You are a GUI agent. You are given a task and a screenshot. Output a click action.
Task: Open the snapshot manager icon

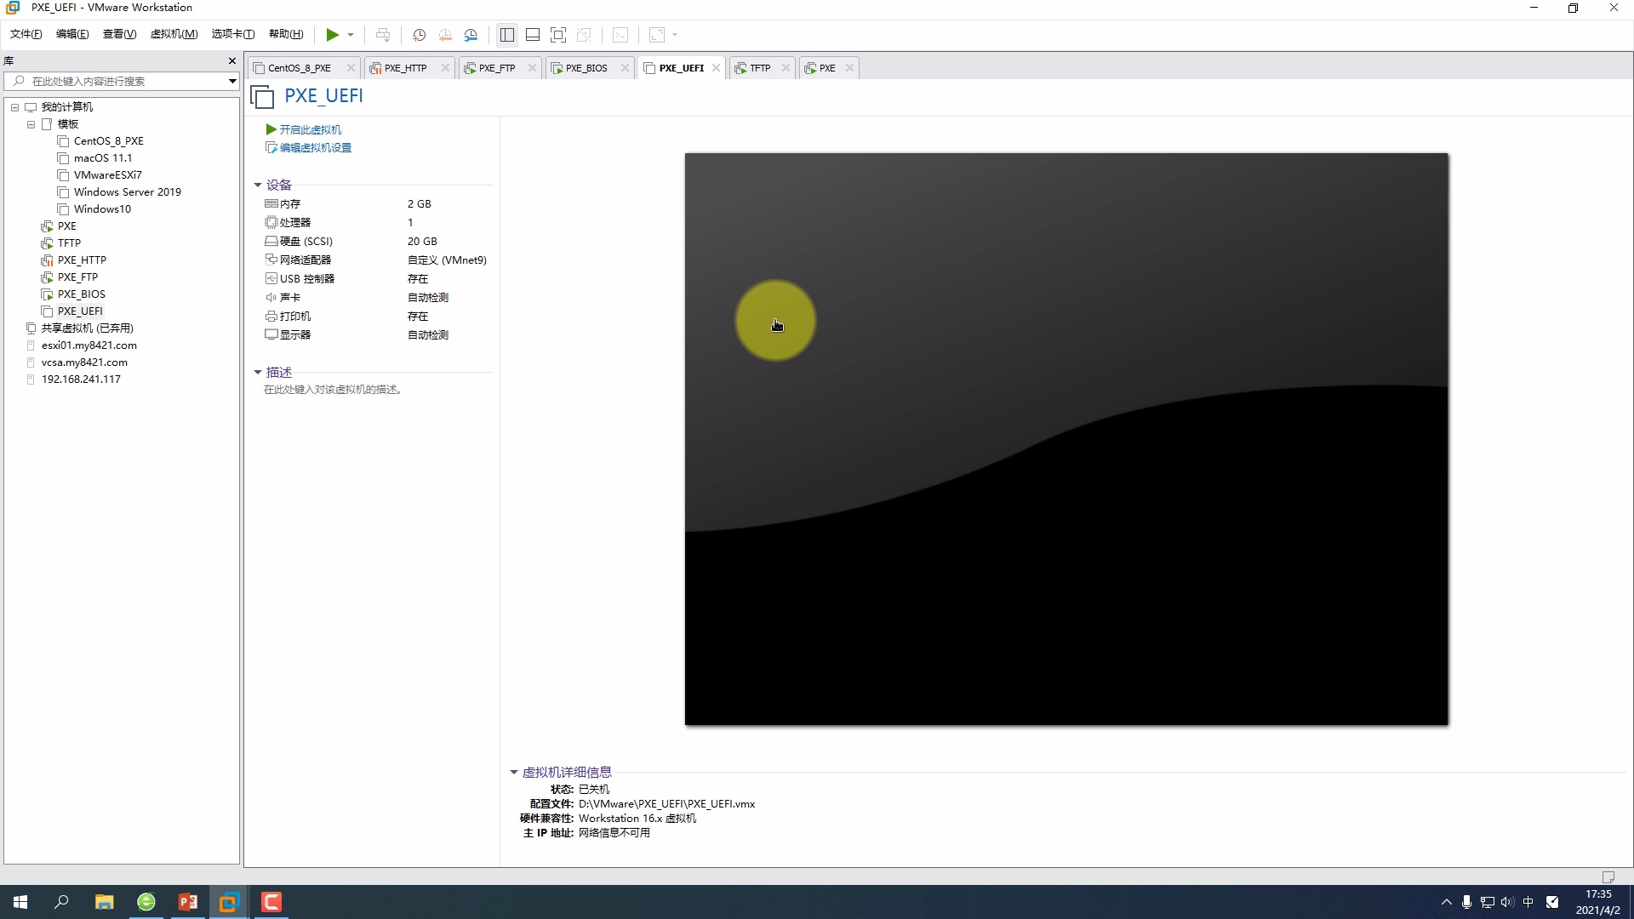(471, 35)
